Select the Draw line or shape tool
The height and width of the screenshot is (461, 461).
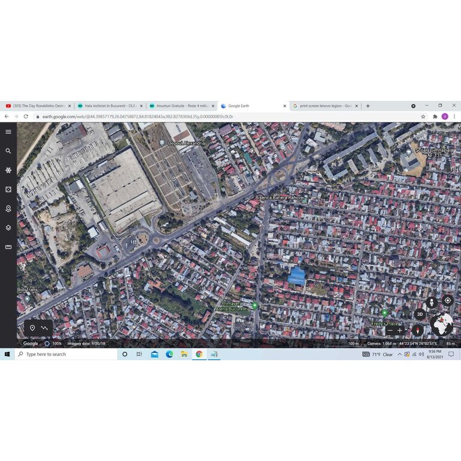(x=45, y=328)
